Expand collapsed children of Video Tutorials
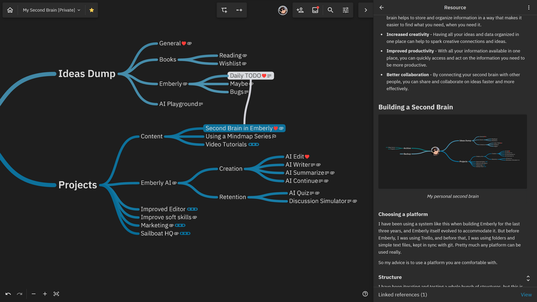537x302 pixels. click(254, 145)
